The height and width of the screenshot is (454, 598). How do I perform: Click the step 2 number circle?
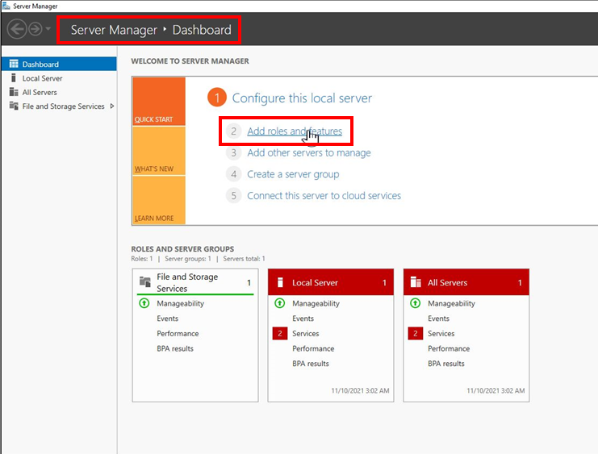(233, 131)
